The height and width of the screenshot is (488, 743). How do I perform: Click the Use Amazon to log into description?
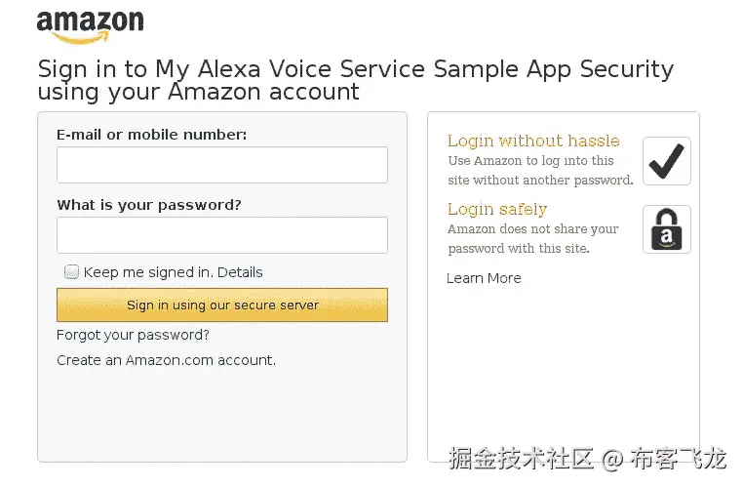[x=540, y=170]
